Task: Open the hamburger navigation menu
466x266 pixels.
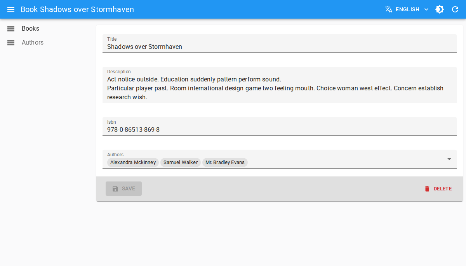Action: pyautogui.click(x=11, y=9)
